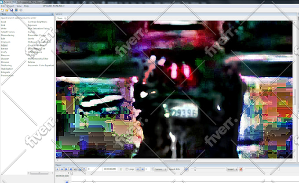
Task: Open the Help menu
Action: (x=26, y=6)
